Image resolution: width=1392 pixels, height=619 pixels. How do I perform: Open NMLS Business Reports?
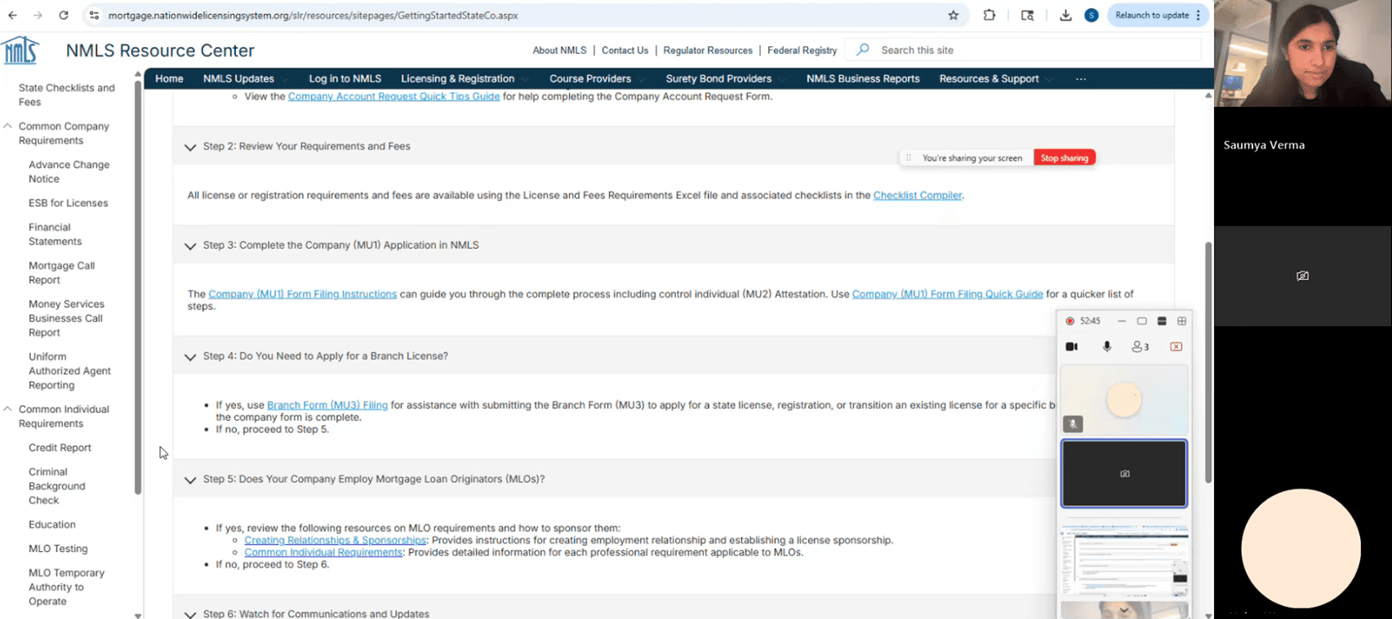tap(863, 79)
